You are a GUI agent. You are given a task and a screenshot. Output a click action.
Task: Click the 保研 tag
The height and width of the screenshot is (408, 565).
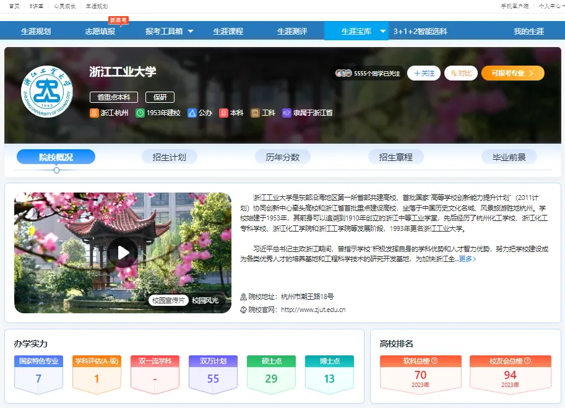point(160,97)
